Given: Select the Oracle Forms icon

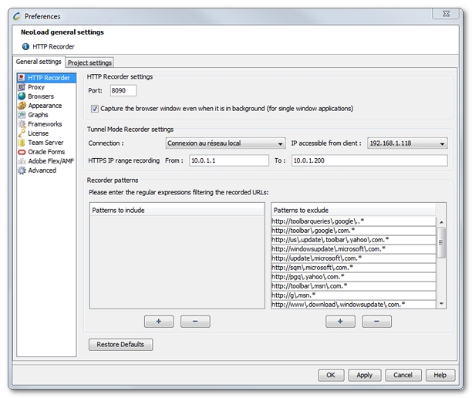Looking at the screenshot, I should [x=22, y=152].
